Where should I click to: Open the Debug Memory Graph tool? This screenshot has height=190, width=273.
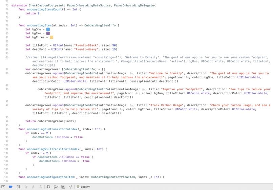(x=56, y=187)
